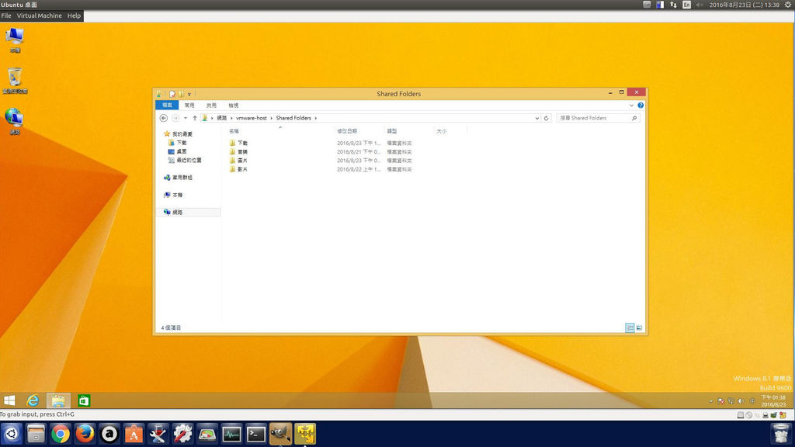This screenshot has height=447, width=795.
Task: Switch to large icons view in status bar
Action: coord(639,328)
